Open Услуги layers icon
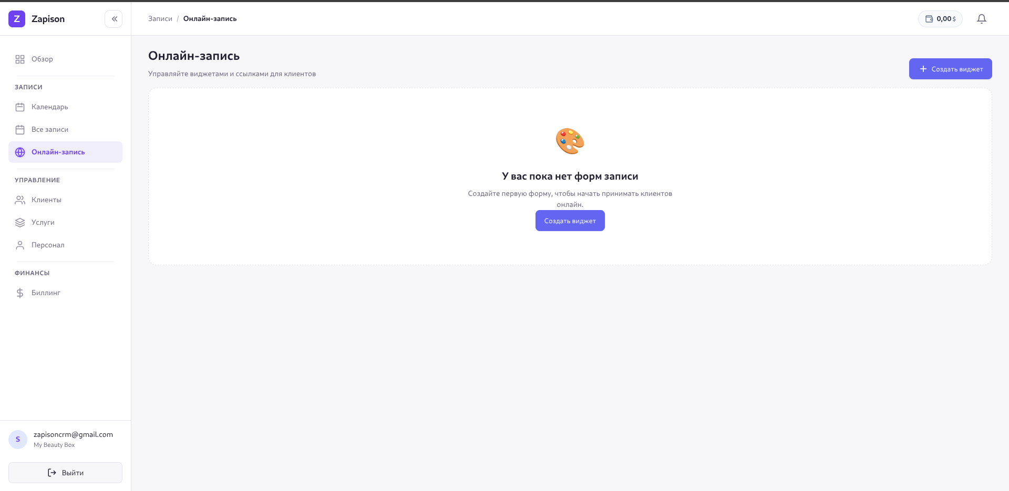1009x491 pixels. pos(20,223)
